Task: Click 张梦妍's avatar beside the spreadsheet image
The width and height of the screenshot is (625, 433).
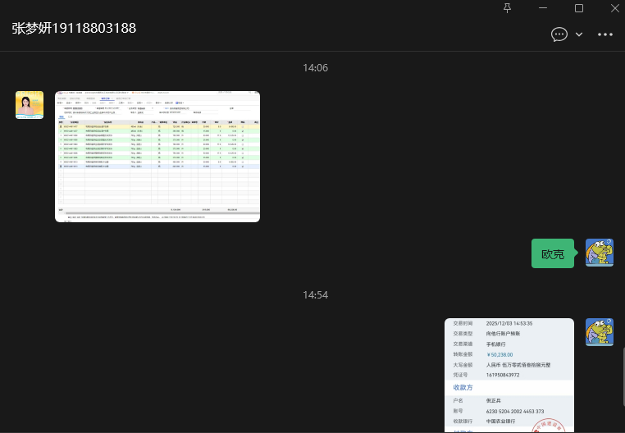Action: (x=30, y=105)
